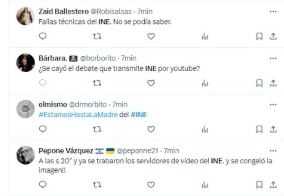Open more options on Pepone Vázquez's tweet
The height and width of the screenshot is (196, 284).
(273, 150)
